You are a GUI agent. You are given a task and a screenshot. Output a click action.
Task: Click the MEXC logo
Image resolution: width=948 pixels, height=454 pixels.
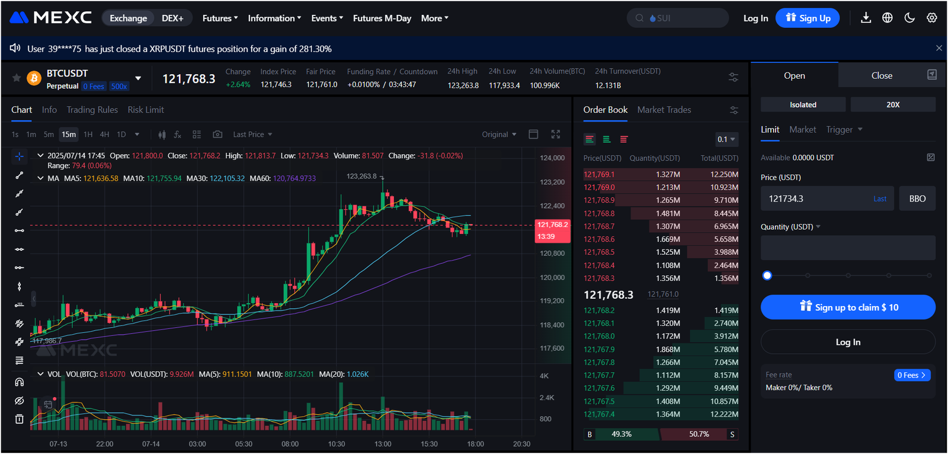click(x=51, y=18)
